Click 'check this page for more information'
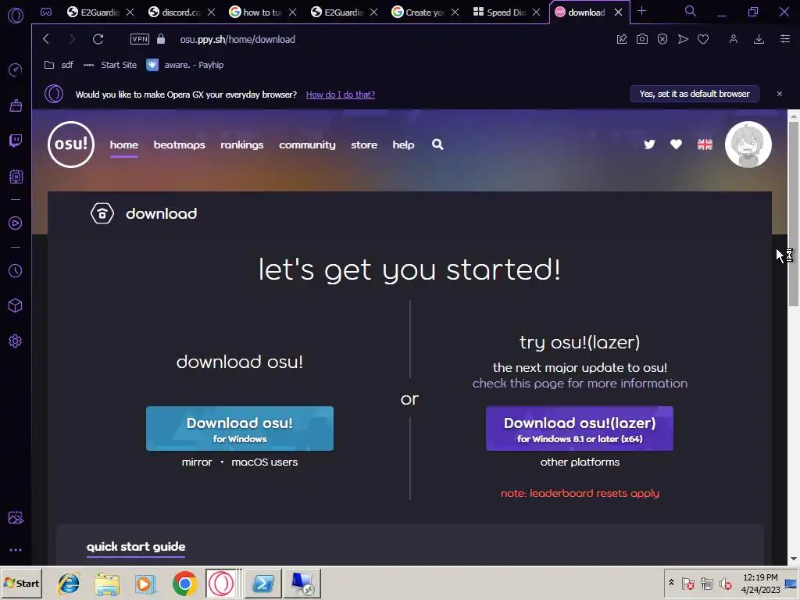Image resolution: width=800 pixels, height=600 pixels. tap(580, 384)
